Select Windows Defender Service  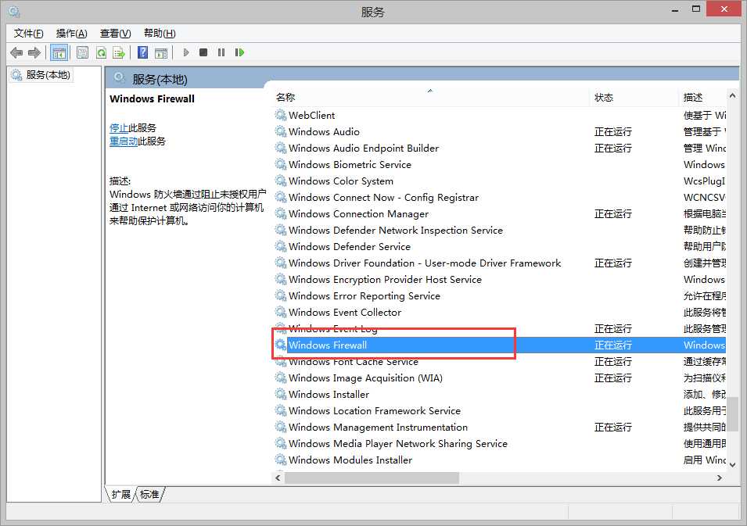pos(499,246)
